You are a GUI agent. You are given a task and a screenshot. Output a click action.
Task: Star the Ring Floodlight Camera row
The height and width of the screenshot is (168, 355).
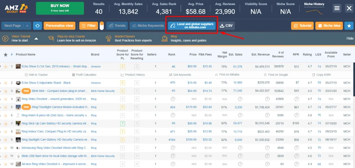(6, 107)
